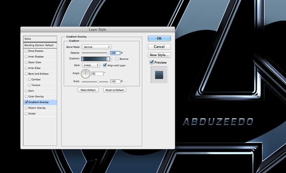This screenshot has height=173, width=286.
Task: Select the Styles entry in sidebar
Action: [28, 39]
